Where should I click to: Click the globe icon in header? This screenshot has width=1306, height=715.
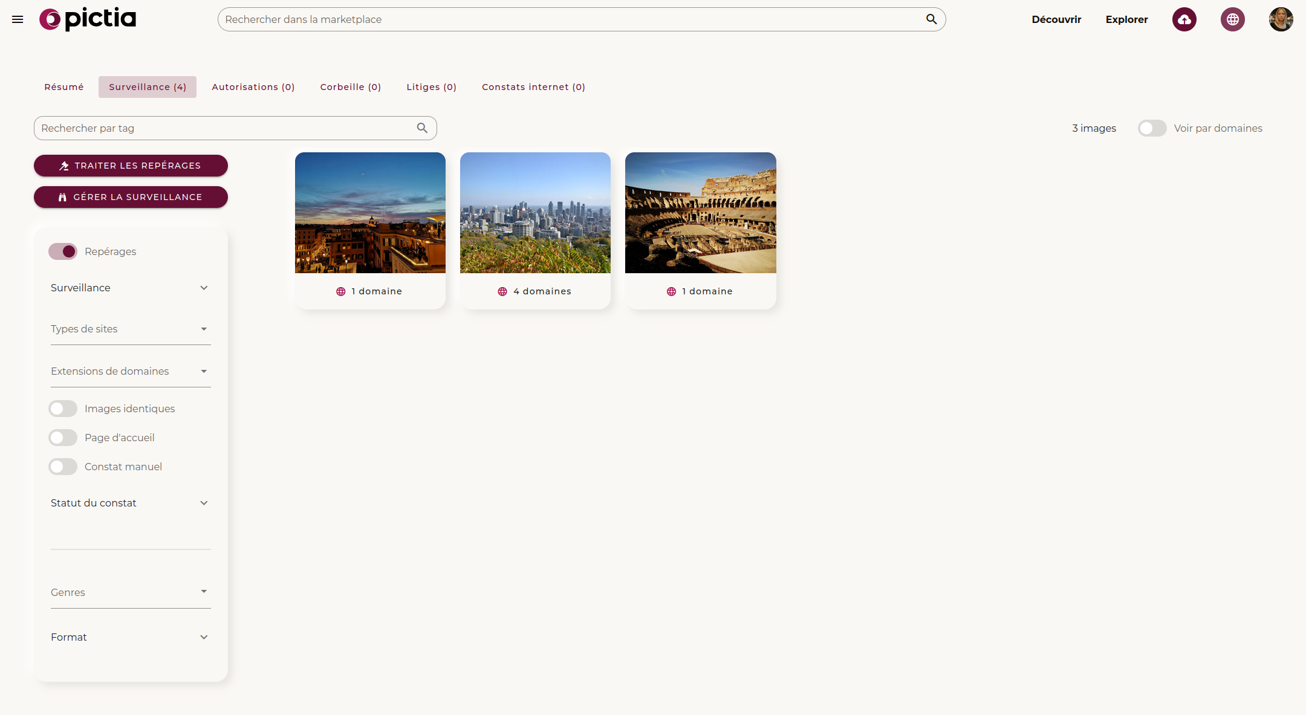(1232, 19)
